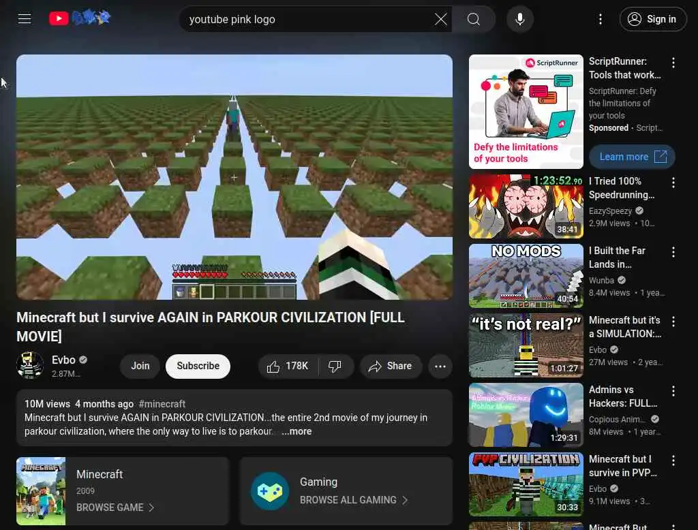This screenshot has width=698, height=530.
Task: Open options for 'Admins vs Hackers: FULL'
Action: coord(673,391)
